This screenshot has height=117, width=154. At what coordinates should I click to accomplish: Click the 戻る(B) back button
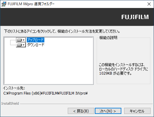click(81, 111)
